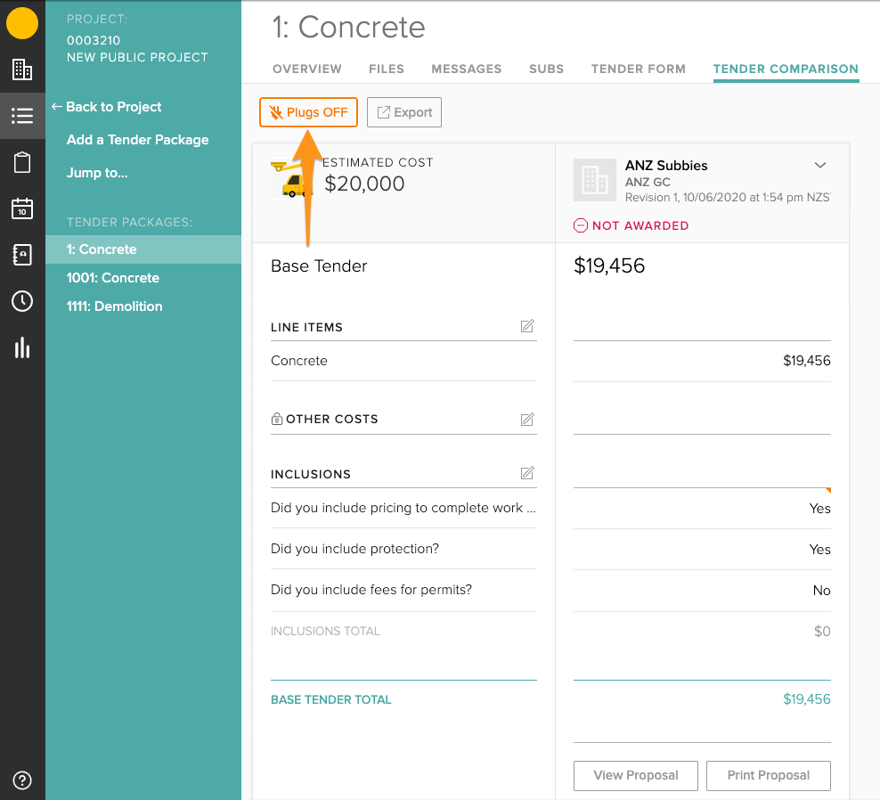Expand the ANZ Subbies chevron dropdown
880x800 pixels.
click(x=820, y=165)
